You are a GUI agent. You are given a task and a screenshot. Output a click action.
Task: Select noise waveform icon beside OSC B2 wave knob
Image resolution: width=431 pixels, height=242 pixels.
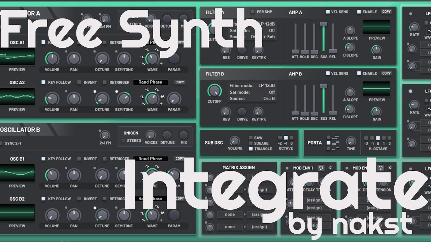(162, 213)
